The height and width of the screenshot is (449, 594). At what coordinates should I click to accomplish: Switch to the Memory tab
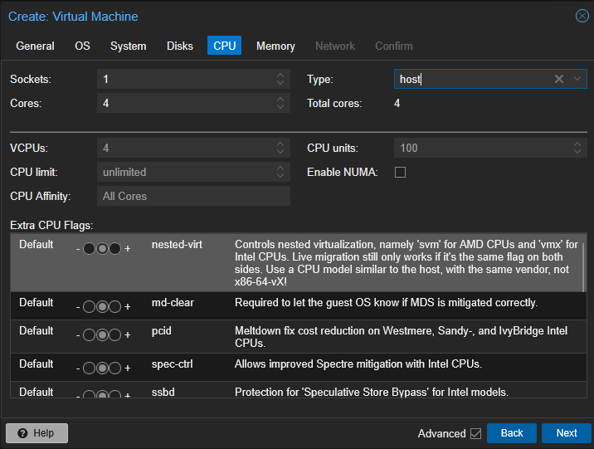[275, 46]
